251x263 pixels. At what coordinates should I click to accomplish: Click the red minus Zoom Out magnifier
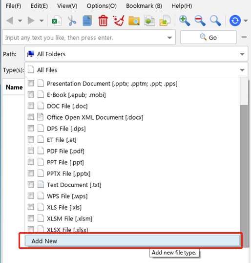200,21
